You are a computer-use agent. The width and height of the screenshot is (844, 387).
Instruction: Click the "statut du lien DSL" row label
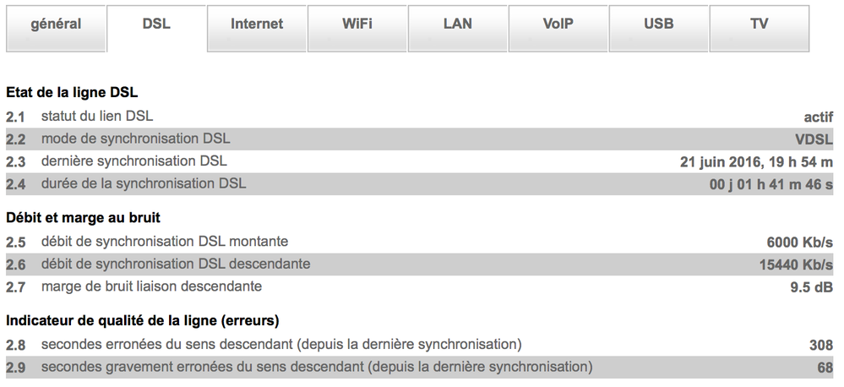point(97,116)
